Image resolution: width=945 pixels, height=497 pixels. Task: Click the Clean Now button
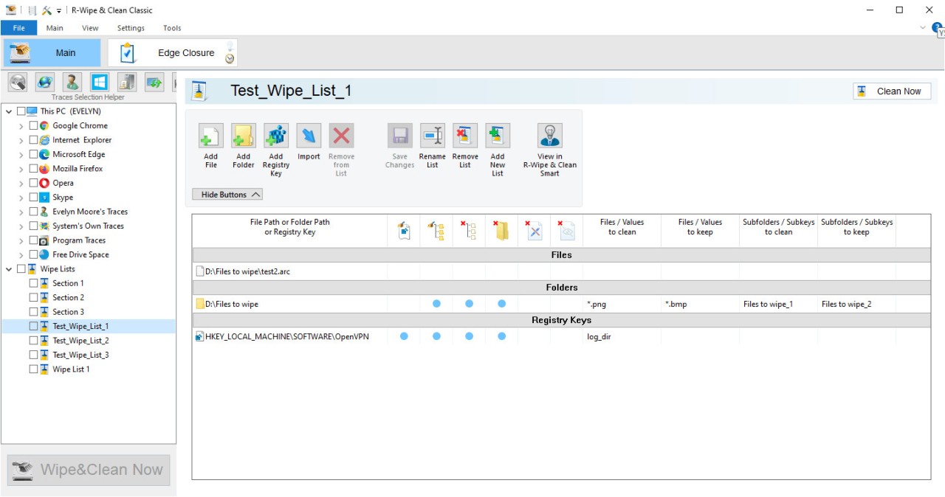(x=891, y=91)
